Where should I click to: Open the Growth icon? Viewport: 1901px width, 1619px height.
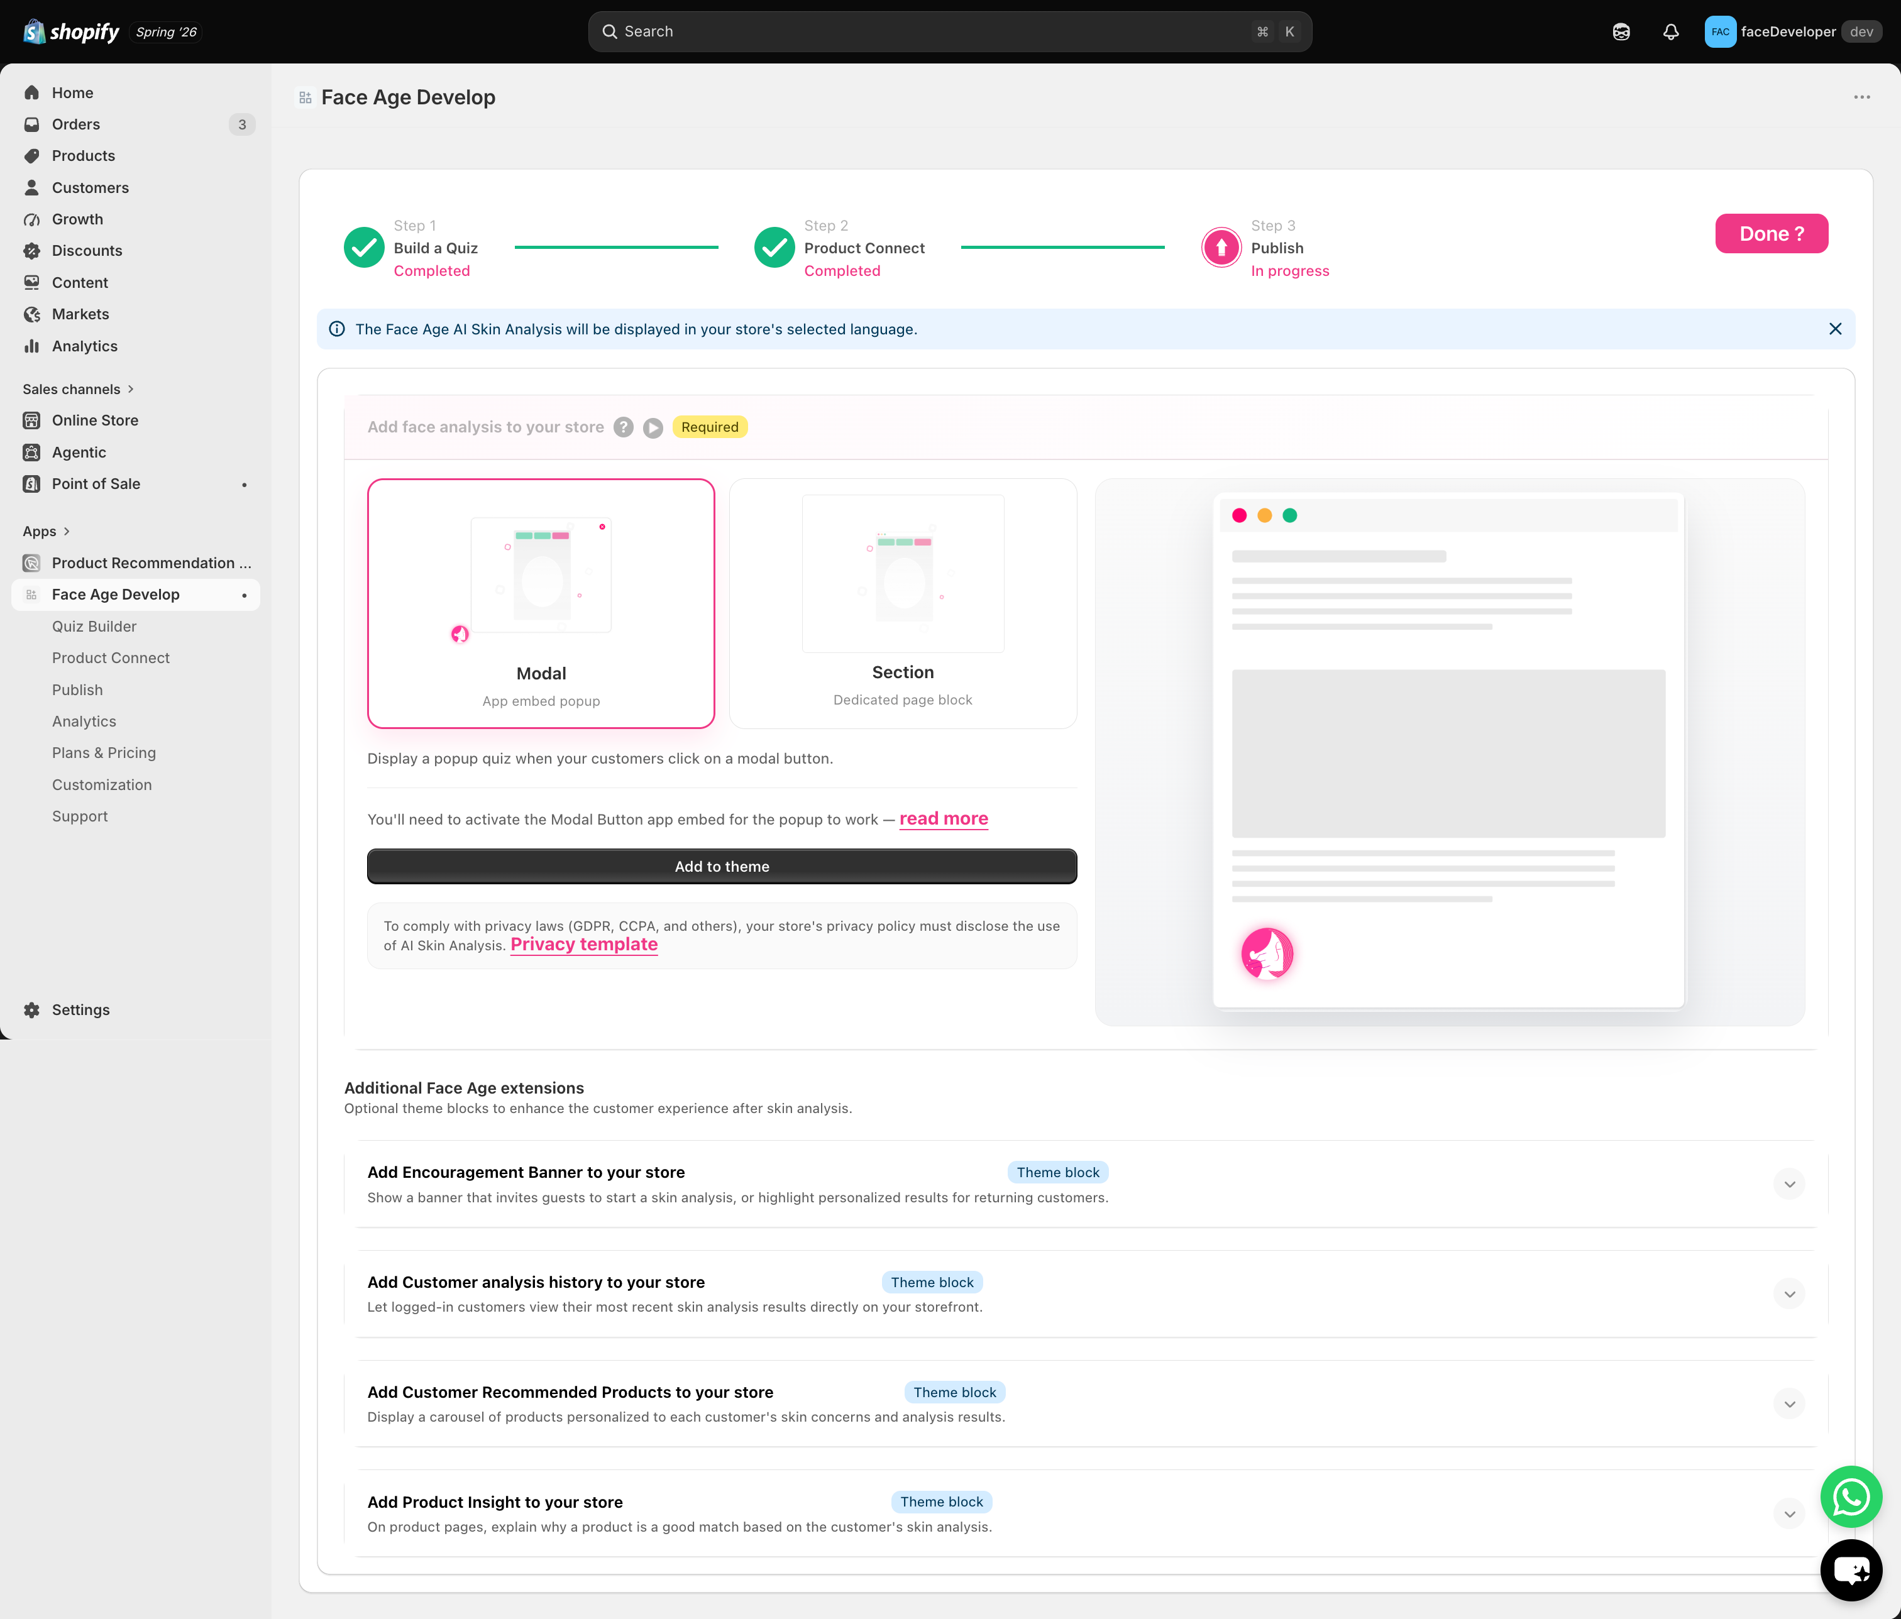click(32, 219)
